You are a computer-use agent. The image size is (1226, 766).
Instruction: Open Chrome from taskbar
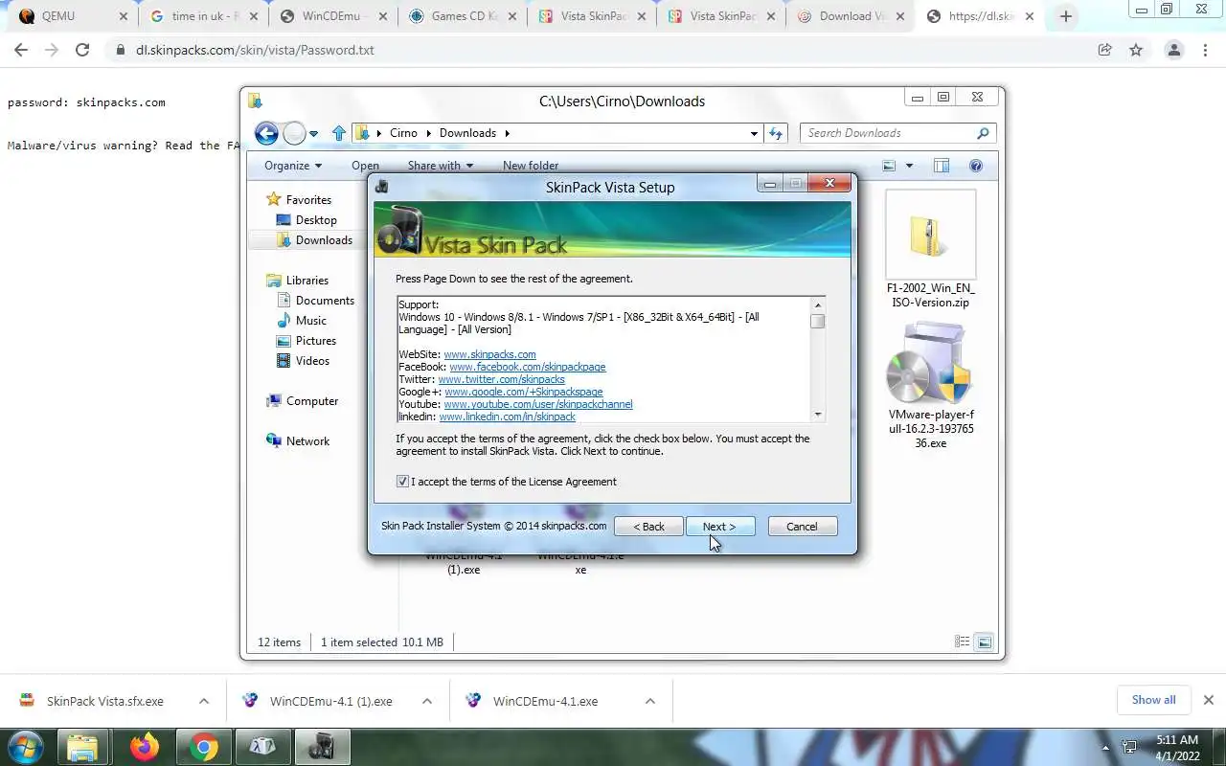tap(203, 747)
